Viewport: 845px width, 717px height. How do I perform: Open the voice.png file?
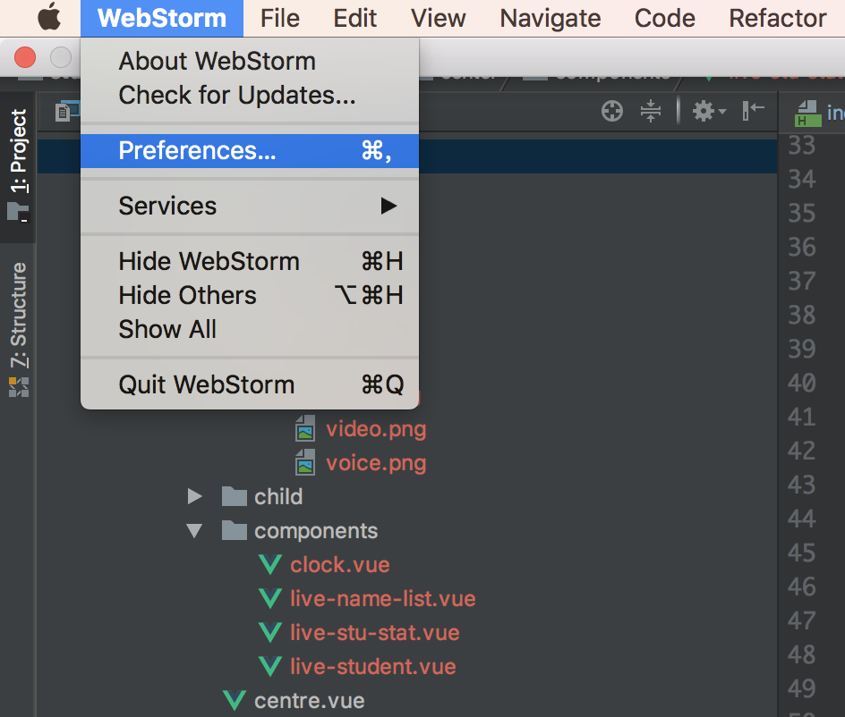[375, 464]
